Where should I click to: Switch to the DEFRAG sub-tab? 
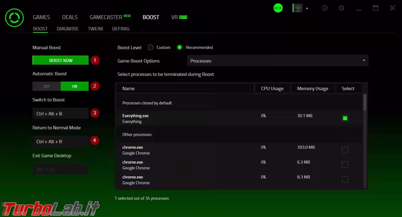(x=121, y=29)
